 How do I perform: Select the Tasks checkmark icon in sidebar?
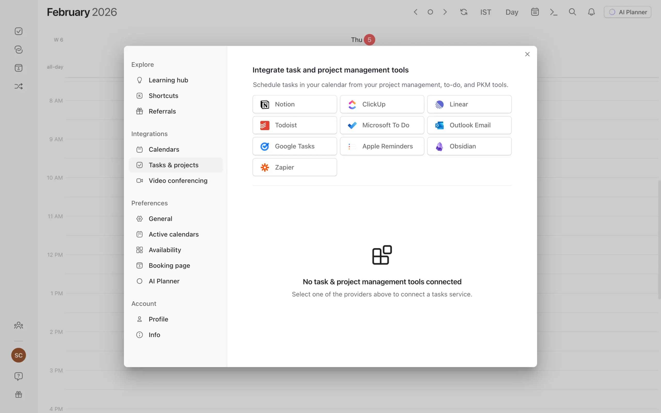[x=18, y=31]
